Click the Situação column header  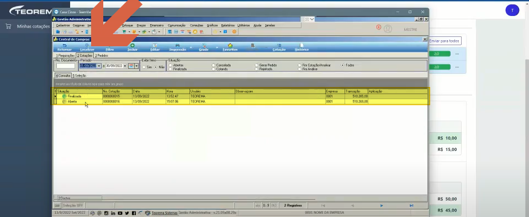pyautogui.click(x=80, y=91)
